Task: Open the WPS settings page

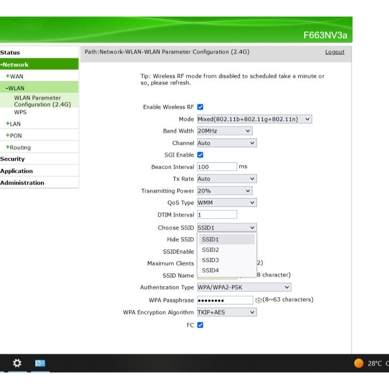Action: [20, 112]
